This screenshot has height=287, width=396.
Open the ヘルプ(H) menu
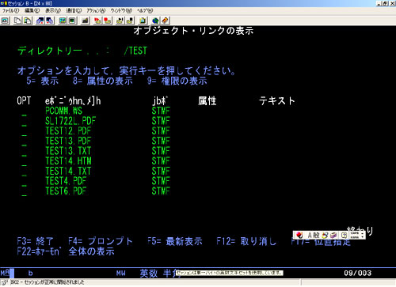point(145,10)
